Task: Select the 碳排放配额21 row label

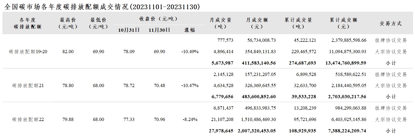Action: point(28,85)
